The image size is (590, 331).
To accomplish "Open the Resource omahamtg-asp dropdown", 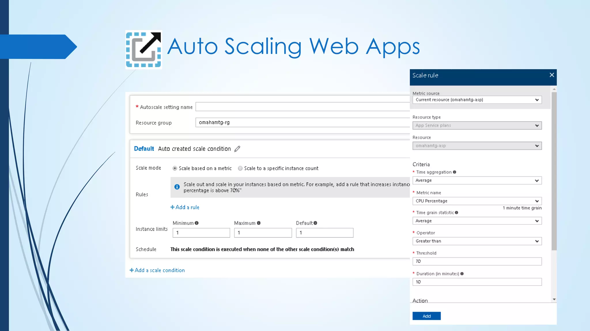I will point(477,146).
